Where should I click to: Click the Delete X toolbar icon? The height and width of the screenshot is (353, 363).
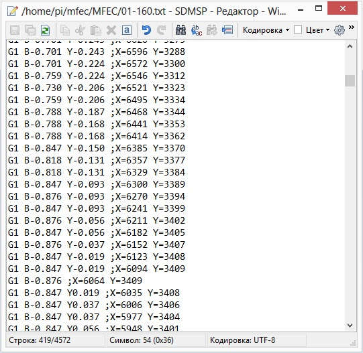[x=111, y=30]
